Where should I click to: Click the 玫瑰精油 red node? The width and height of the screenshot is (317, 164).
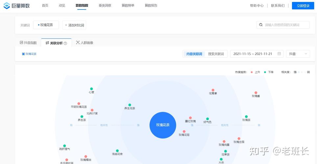[86, 156]
